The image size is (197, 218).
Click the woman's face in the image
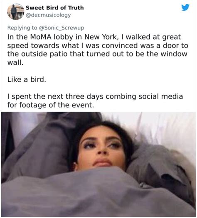click(x=101, y=149)
